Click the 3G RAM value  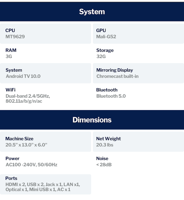pos(9,56)
